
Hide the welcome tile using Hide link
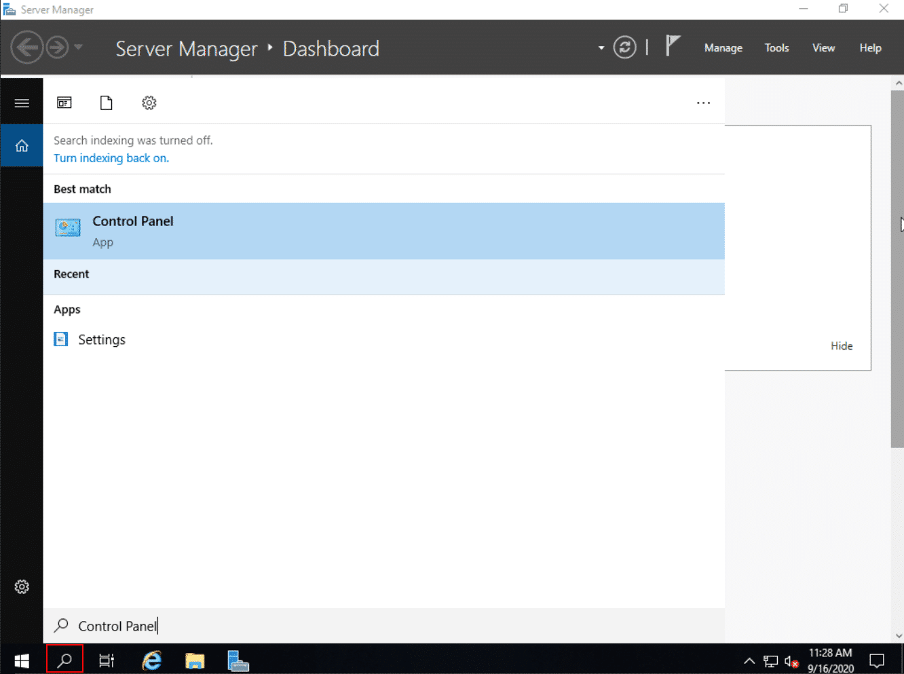coord(842,346)
